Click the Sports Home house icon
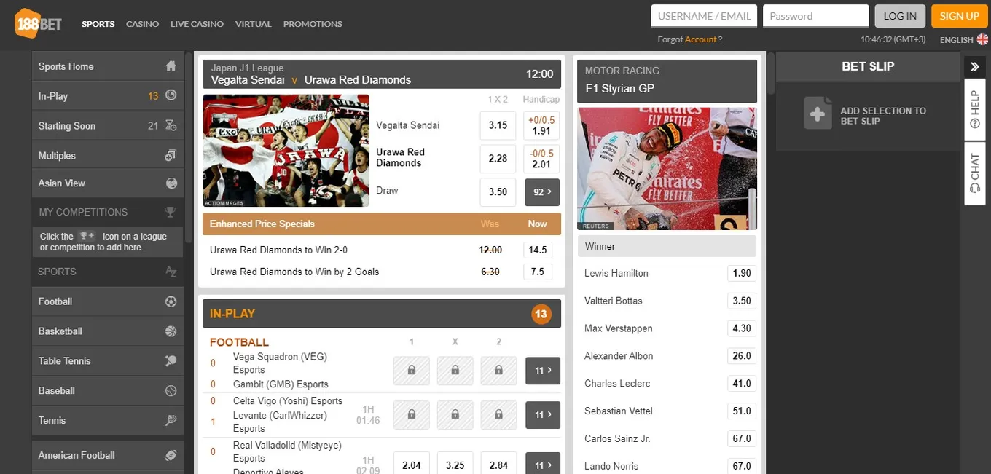The width and height of the screenshot is (991, 474). click(171, 66)
